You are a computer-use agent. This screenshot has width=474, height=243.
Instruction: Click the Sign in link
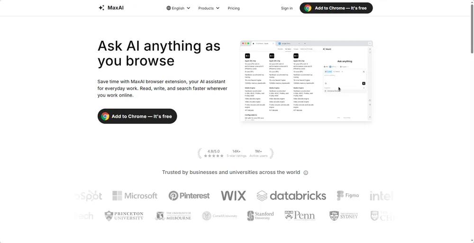tap(287, 8)
